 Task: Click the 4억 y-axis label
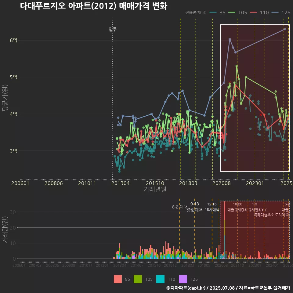pos(13,114)
